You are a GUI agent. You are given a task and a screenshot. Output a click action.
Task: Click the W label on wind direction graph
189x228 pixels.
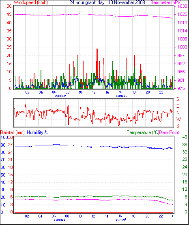tap(178, 119)
